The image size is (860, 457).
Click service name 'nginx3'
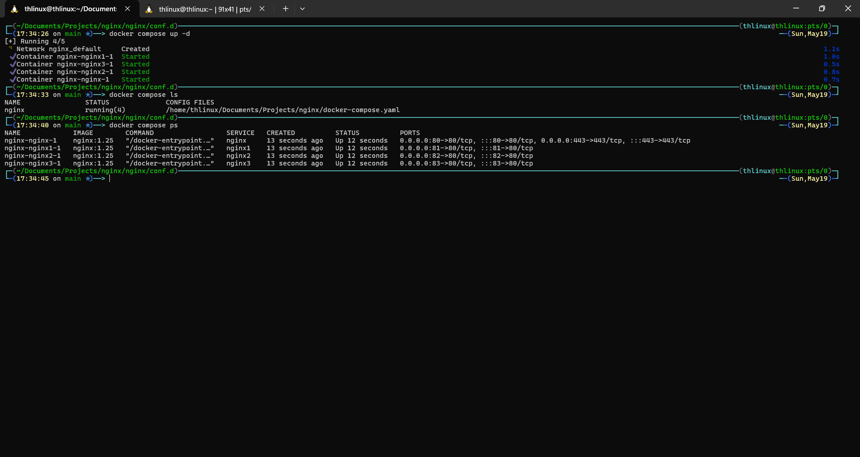(239, 164)
